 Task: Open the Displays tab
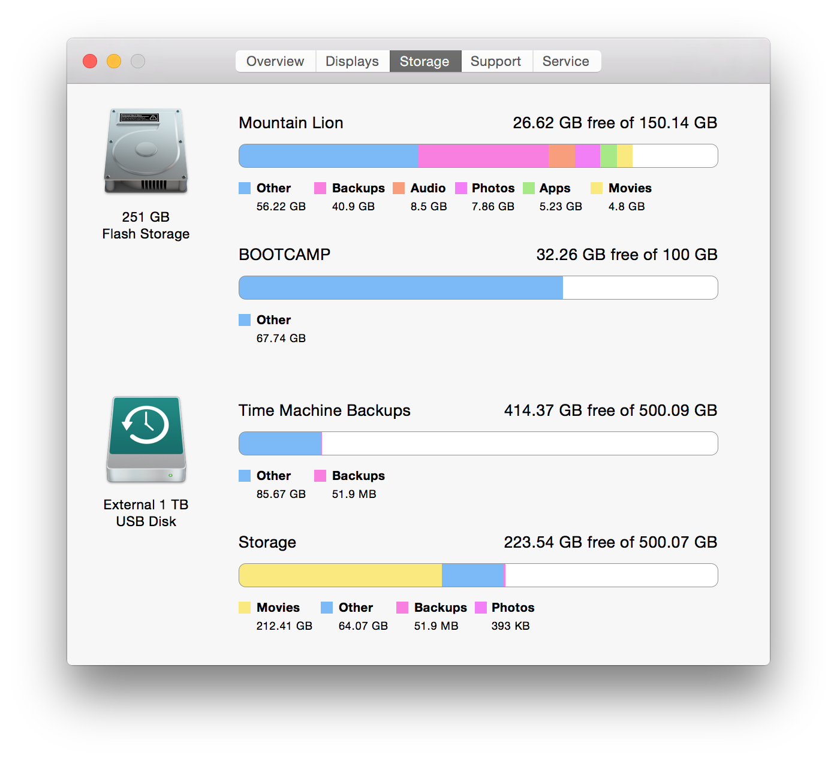tap(353, 61)
